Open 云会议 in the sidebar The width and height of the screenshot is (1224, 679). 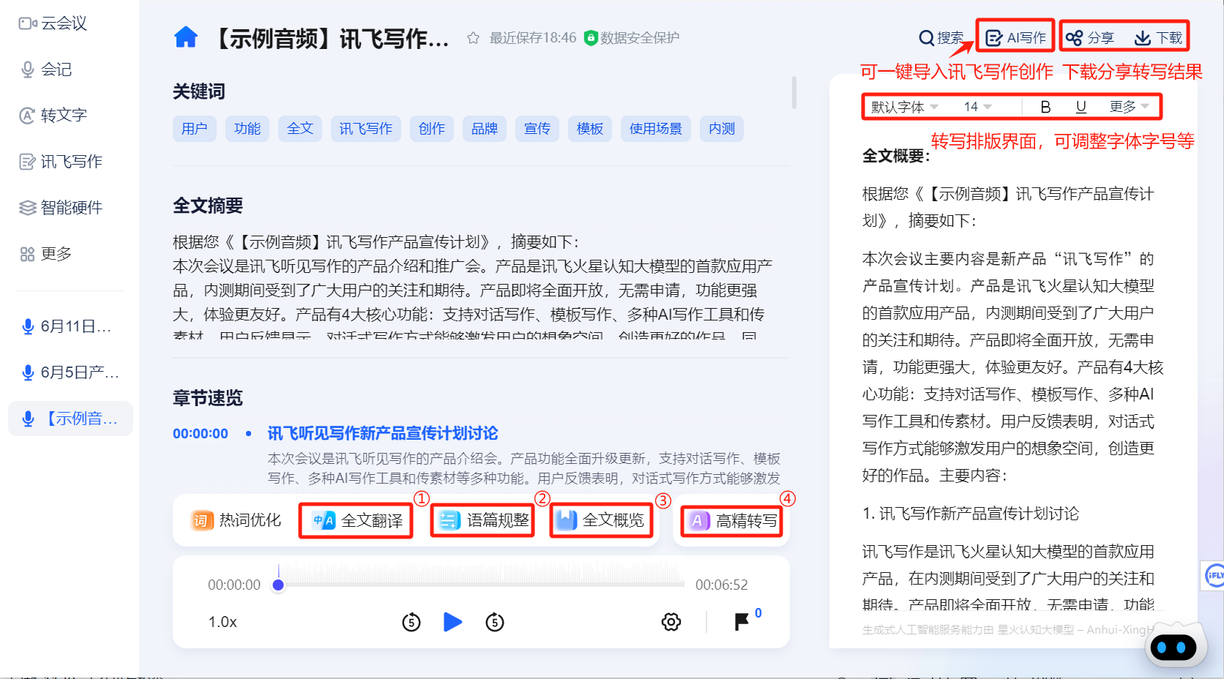tap(53, 23)
